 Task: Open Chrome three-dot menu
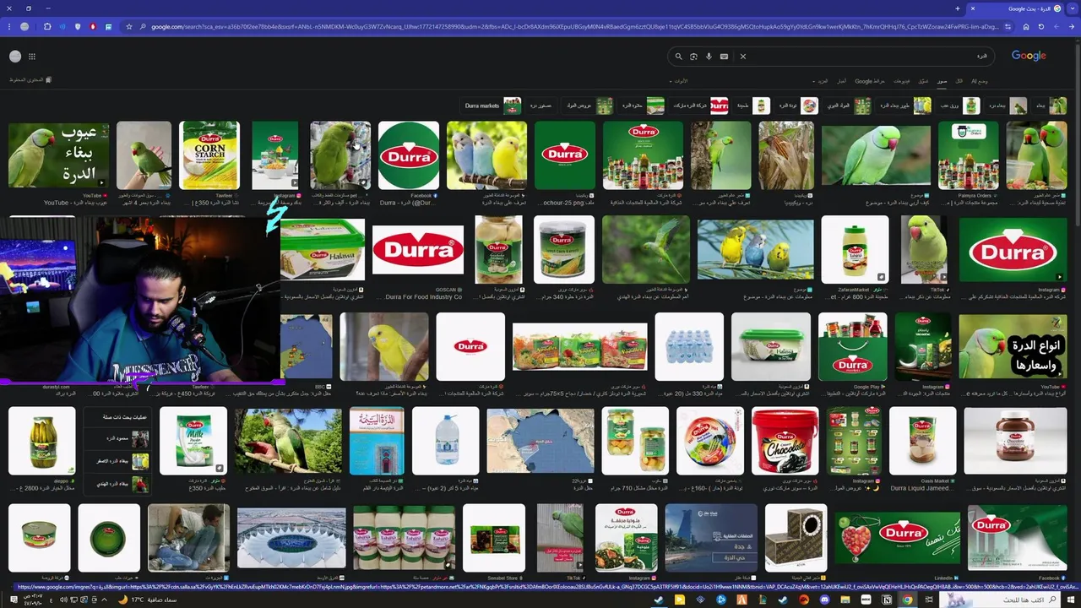click(9, 27)
